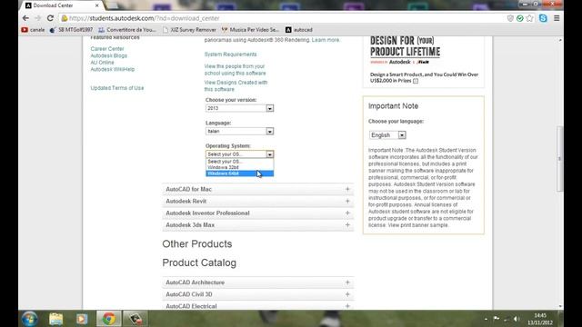
Task: Click the Product Catalog heading
Action: (199, 263)
